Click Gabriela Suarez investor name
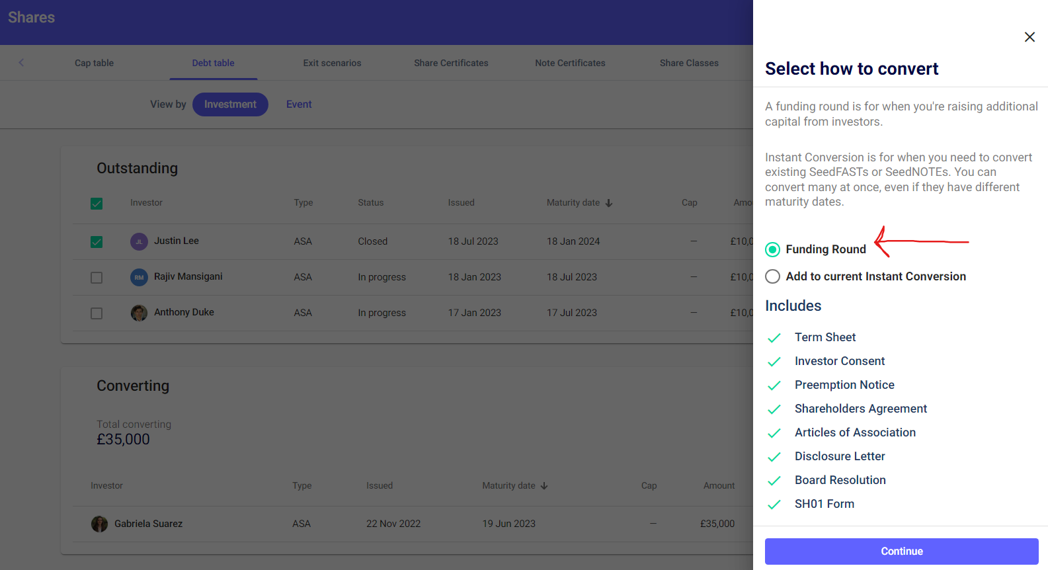 [x=148, y=524]
